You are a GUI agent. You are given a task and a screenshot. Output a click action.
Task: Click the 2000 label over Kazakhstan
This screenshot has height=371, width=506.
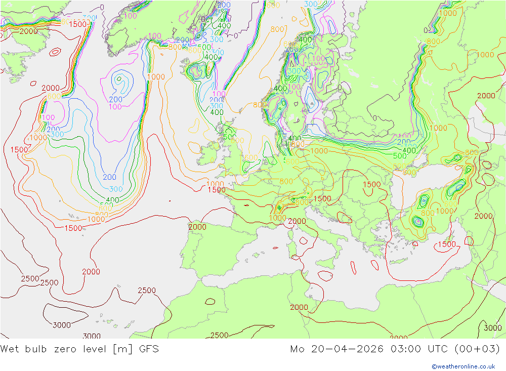coord(486,96)
